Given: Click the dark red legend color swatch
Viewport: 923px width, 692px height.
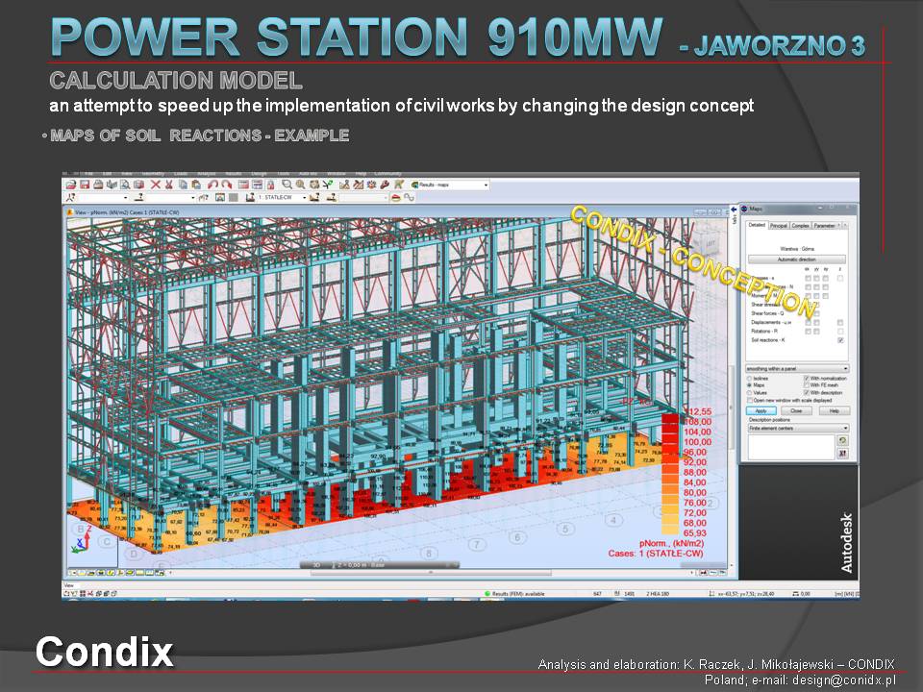Looking at the screenshot, I should point(670,417).
